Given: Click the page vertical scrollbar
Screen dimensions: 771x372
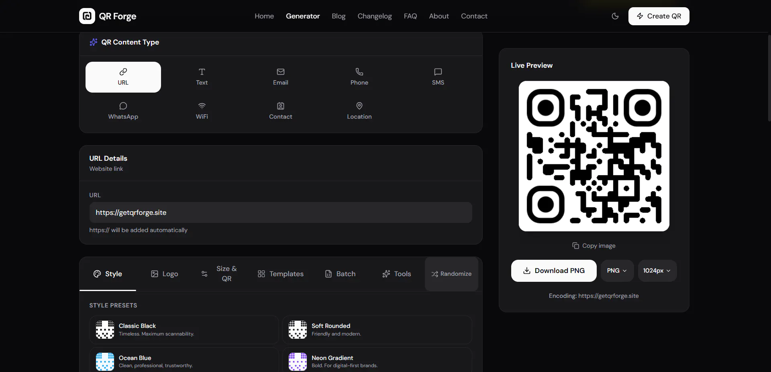Looking at the screenshot, I should 769,78.
